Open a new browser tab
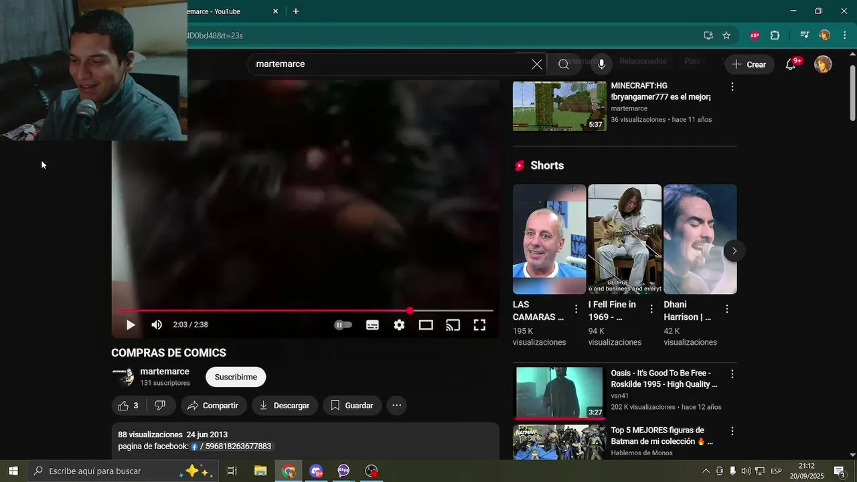Screen dimensions: 857x482 click(x=296, y=11)
